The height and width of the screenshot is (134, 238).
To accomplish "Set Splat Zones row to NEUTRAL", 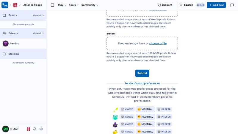I will coord(145,117).
